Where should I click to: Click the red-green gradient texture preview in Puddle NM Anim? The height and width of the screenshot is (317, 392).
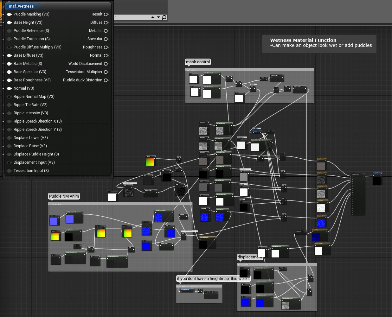click(x=55, y=236)
